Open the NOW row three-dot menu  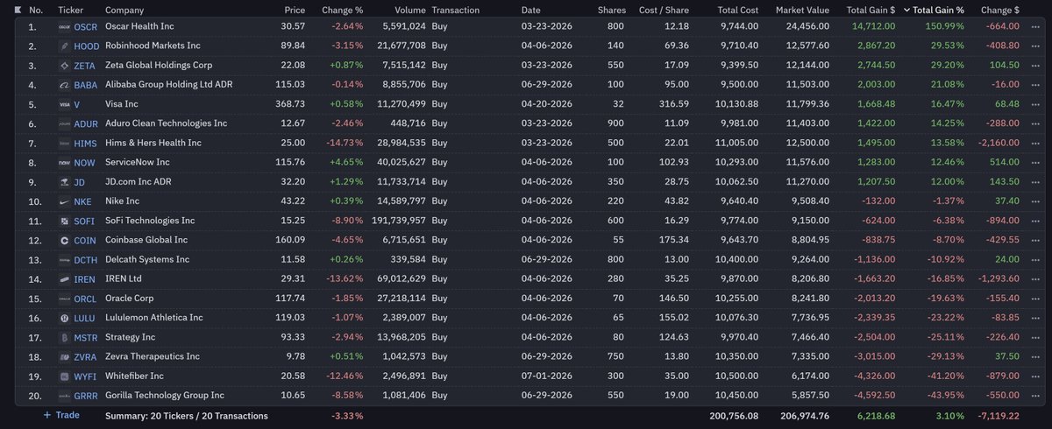[1037, 163]
